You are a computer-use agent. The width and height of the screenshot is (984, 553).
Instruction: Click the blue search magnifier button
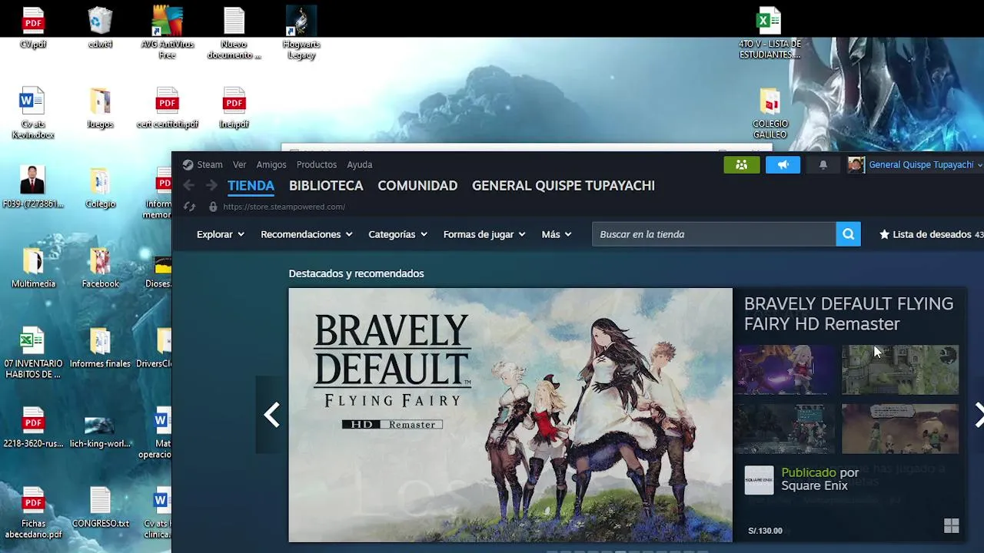[x=848, y=234]
